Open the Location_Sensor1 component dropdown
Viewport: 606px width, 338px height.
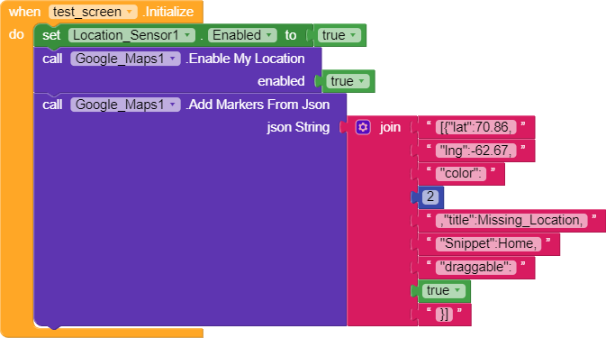(x=131, y=35)
